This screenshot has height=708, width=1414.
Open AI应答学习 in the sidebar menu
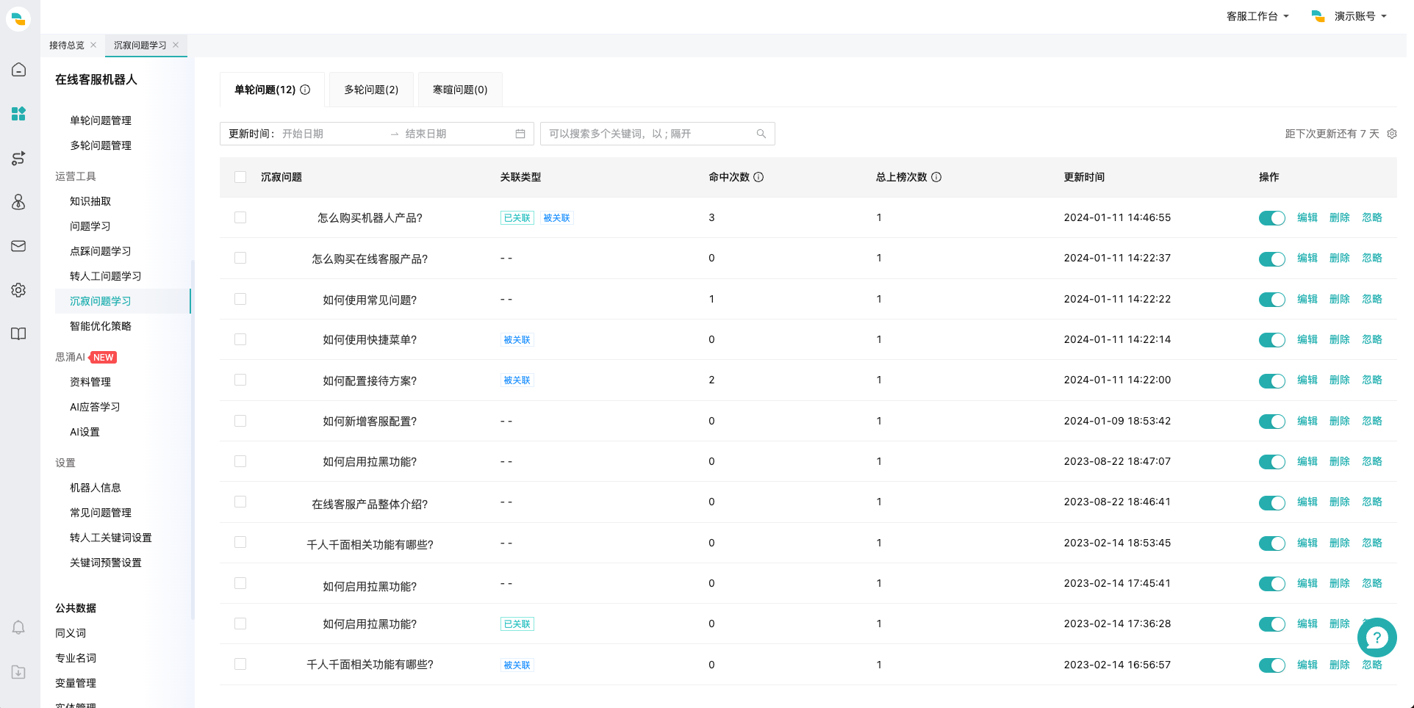click(95, 407)
